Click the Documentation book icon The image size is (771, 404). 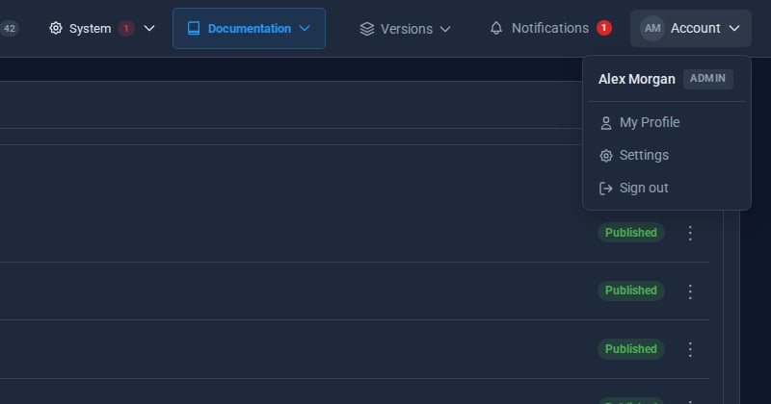point(194,29)
